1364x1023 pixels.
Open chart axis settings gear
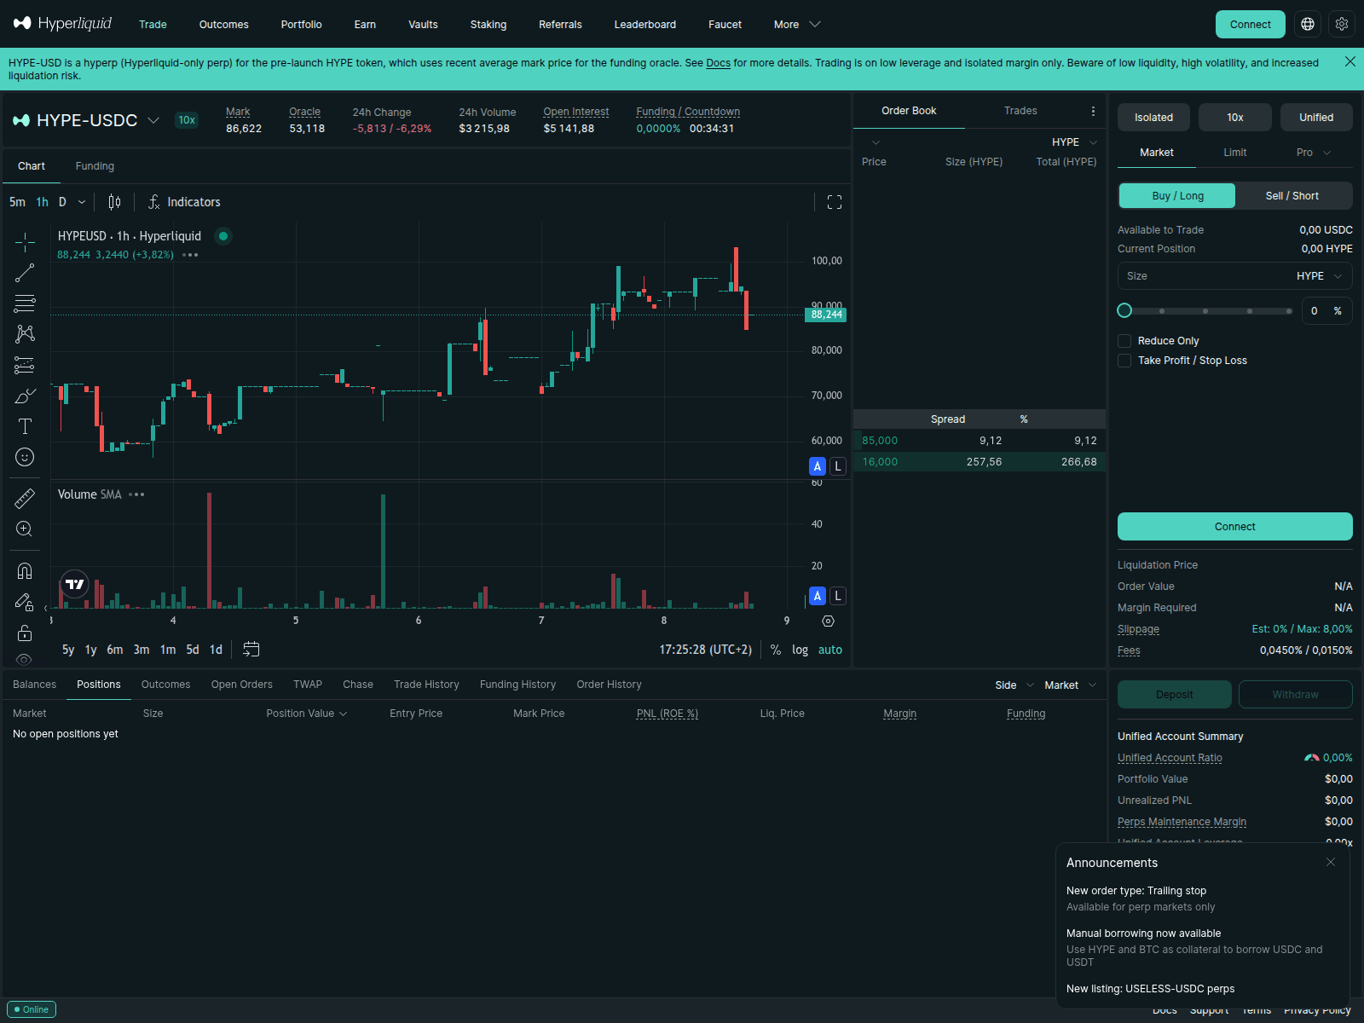tap(828, 621)
